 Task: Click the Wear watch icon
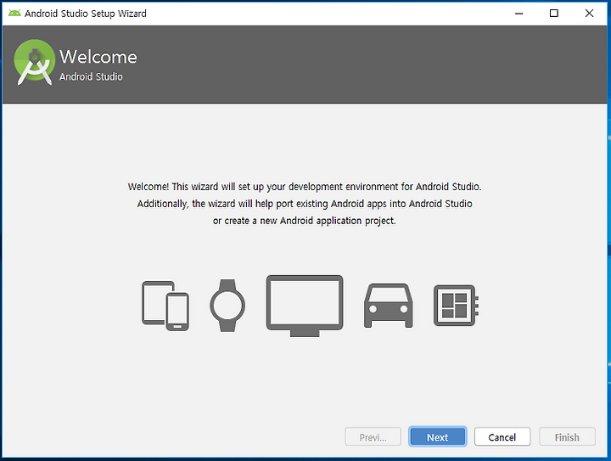coord(227,306)
